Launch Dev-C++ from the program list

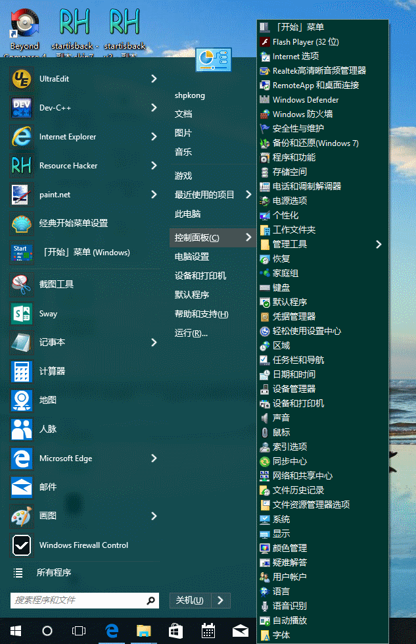click(84, 108)
